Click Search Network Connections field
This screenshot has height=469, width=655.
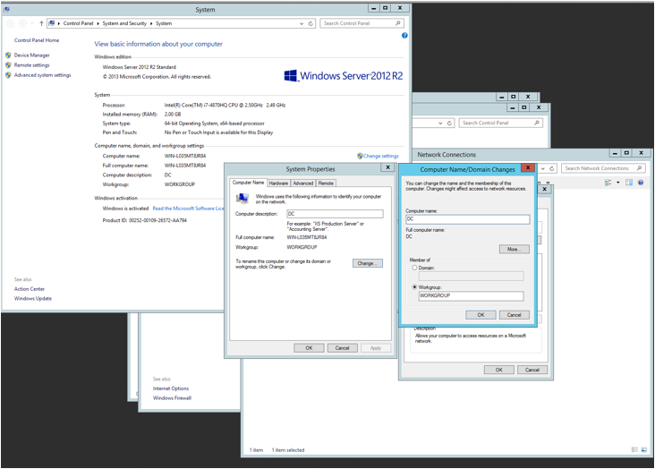(603, 168)
